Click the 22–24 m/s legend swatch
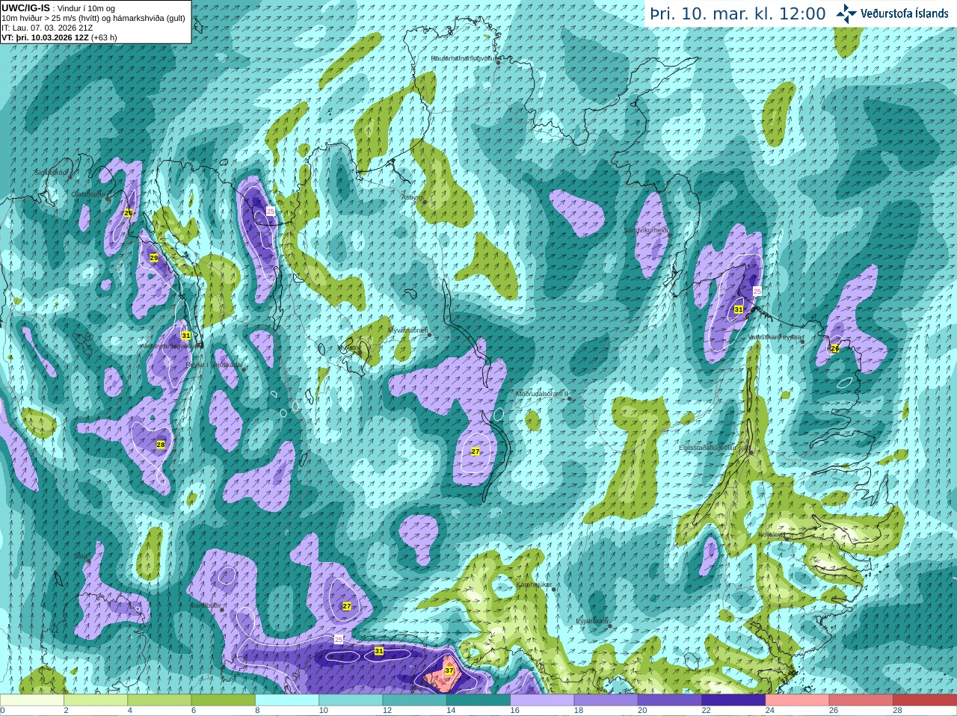The width and height of the screenshot is (957, 716). click(733, 700)
